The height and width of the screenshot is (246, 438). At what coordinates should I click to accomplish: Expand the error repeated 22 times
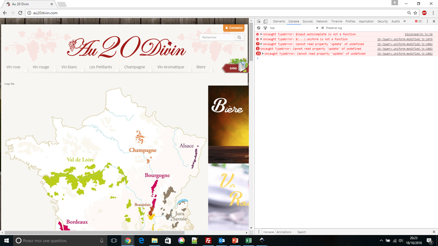263,54
